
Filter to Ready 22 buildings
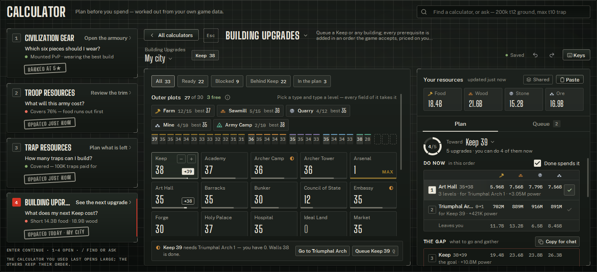pyautogui.click(x=193, y=81)
